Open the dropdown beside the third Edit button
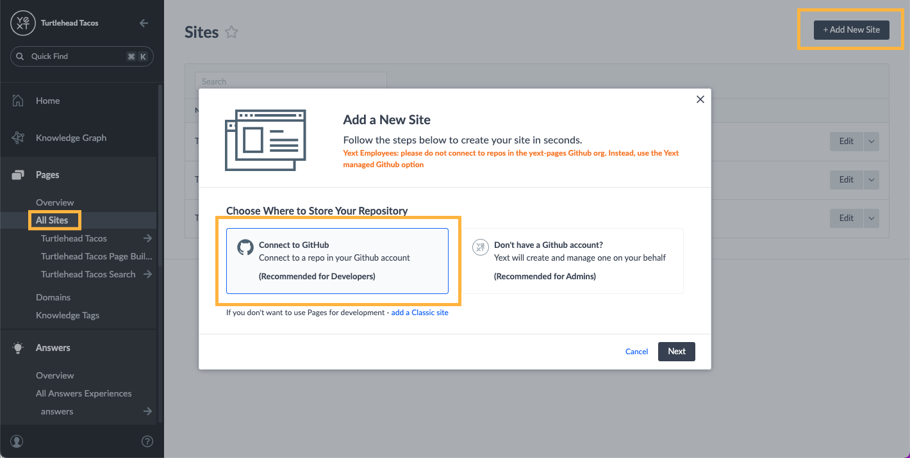The height and width of the screenshot is (458, 910). [872, 218]
